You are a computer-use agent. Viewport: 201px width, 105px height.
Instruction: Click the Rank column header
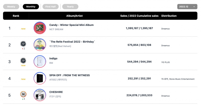pyautogui.click(x=16, y=16)
